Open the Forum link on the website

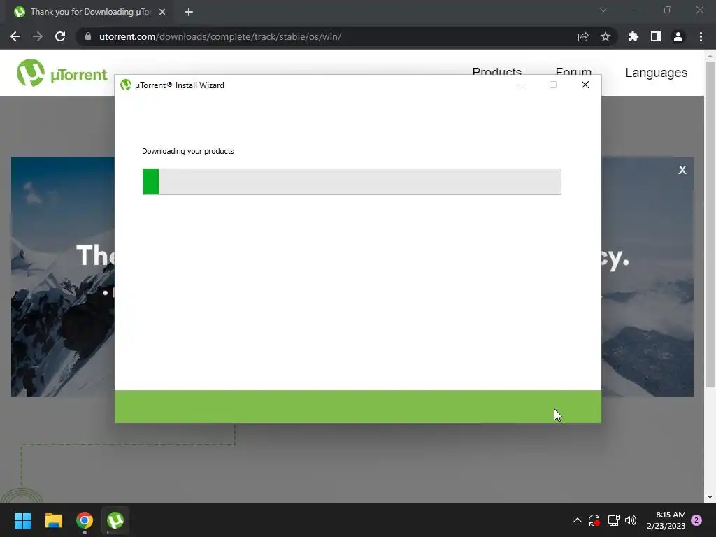[x=573, y=72]
